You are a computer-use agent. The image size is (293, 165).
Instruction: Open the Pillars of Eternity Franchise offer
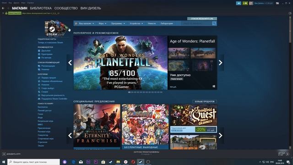click(x=97, y=126)
